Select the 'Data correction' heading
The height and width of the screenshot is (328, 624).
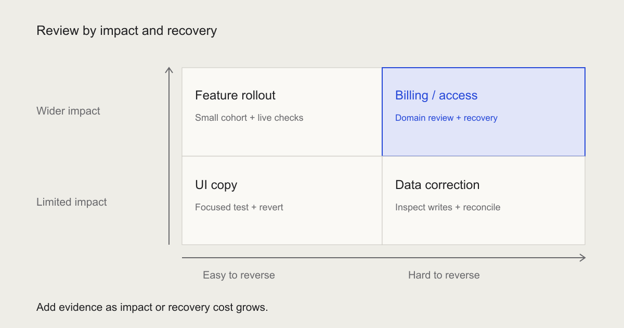(437, 185)
